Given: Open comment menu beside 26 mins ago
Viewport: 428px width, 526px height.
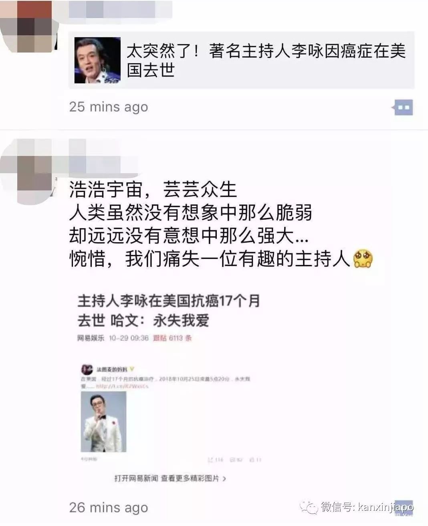Looking at the screenshot, I should [403, 507].
